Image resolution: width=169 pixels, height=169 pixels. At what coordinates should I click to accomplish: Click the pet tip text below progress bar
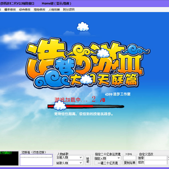(84, 114)
